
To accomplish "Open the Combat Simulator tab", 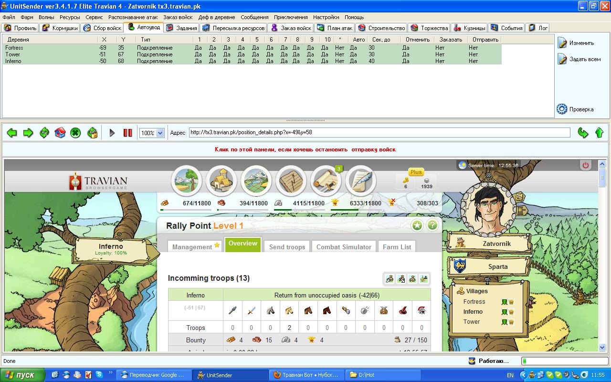I will tap(344, 246).
